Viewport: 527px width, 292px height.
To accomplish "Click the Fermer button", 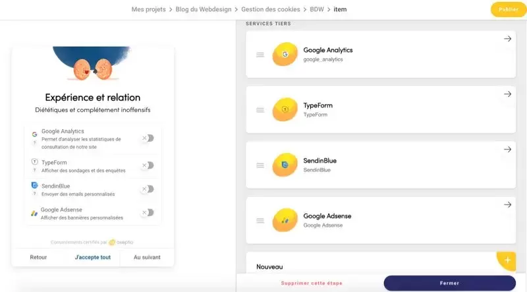I will coord(449,283).
